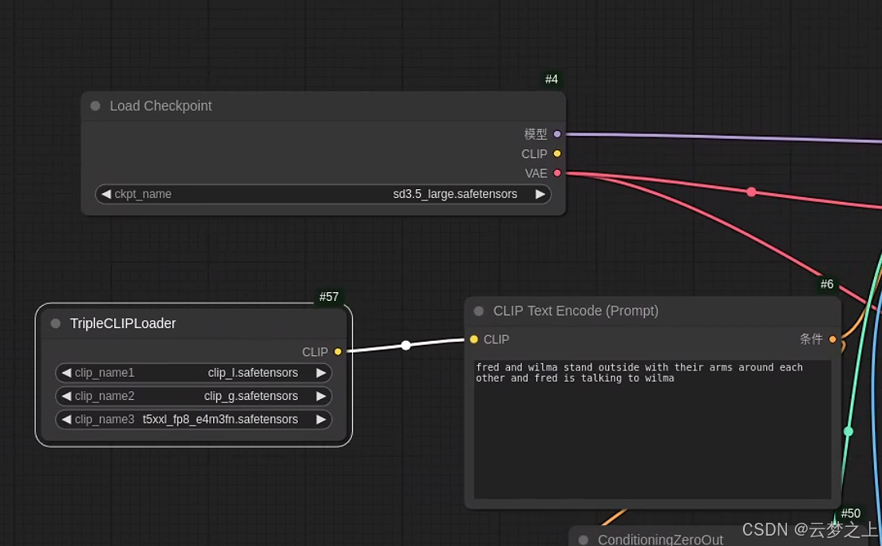Click the green dot near the ConditioningZeroOut node
This screenshot has width=882, height=546.
[848, 431]
